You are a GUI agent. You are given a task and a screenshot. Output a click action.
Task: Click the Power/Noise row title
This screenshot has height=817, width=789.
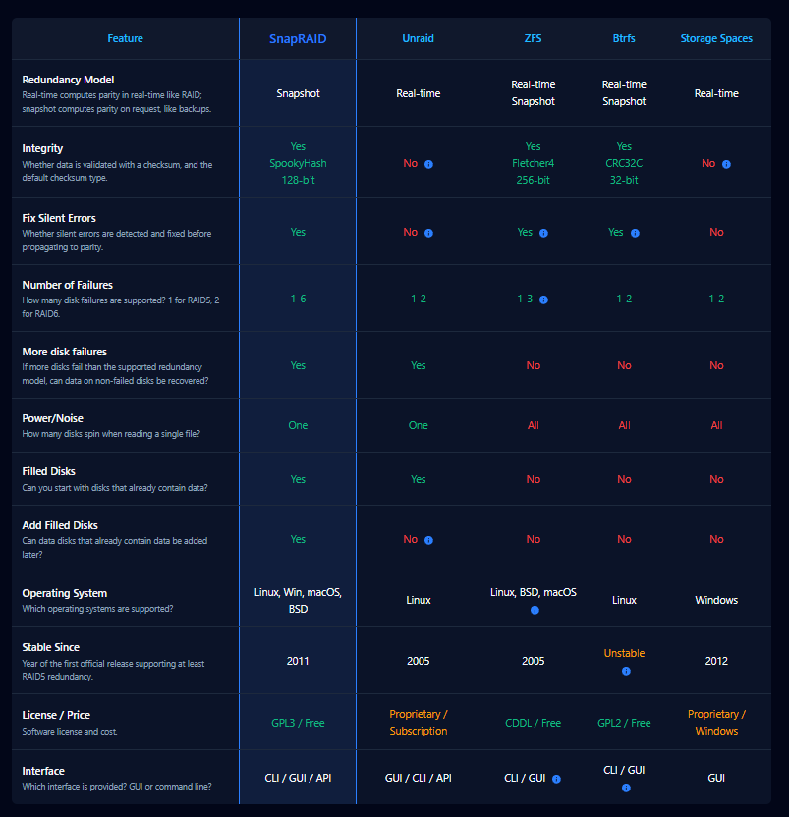tap(53, 418)
